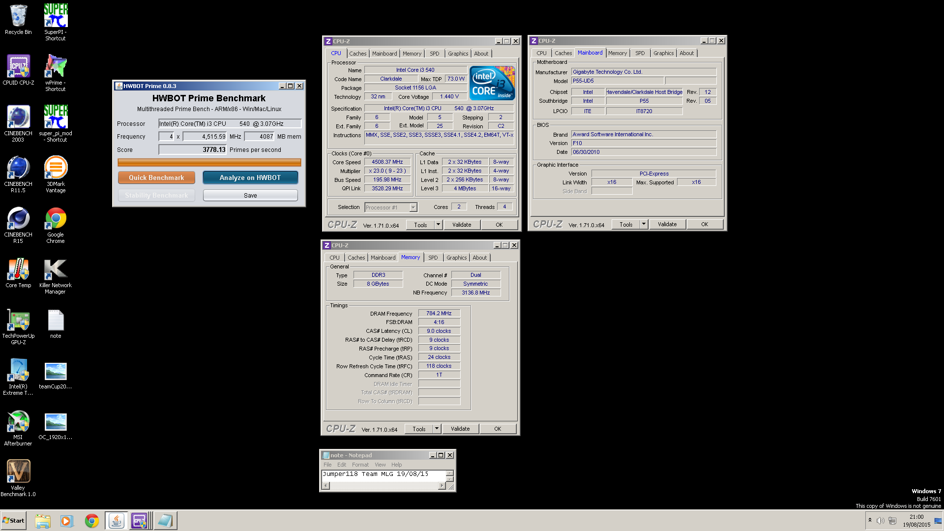Click Analyze on HWBOT button

(x=250, y=177)
